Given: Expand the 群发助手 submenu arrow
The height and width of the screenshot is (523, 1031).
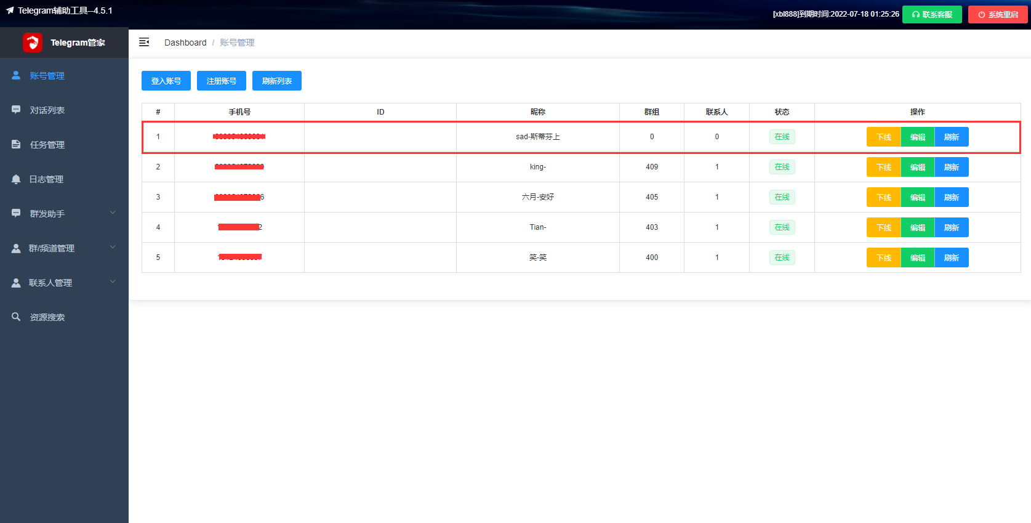Looking at the screenshot, I should (113, 213).
